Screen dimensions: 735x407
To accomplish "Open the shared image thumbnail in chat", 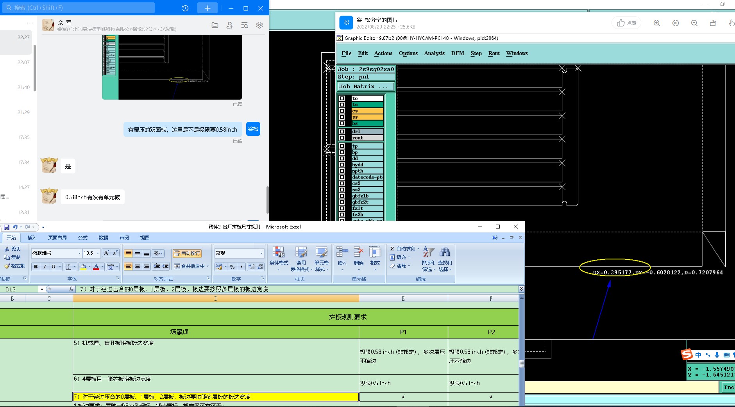I will pyautogui.click(x=172, y=67).
